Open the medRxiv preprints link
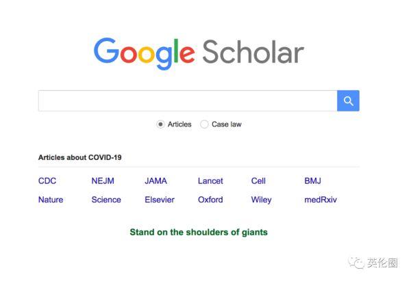Viewport: 411px width, 281px height. point(321,200)
